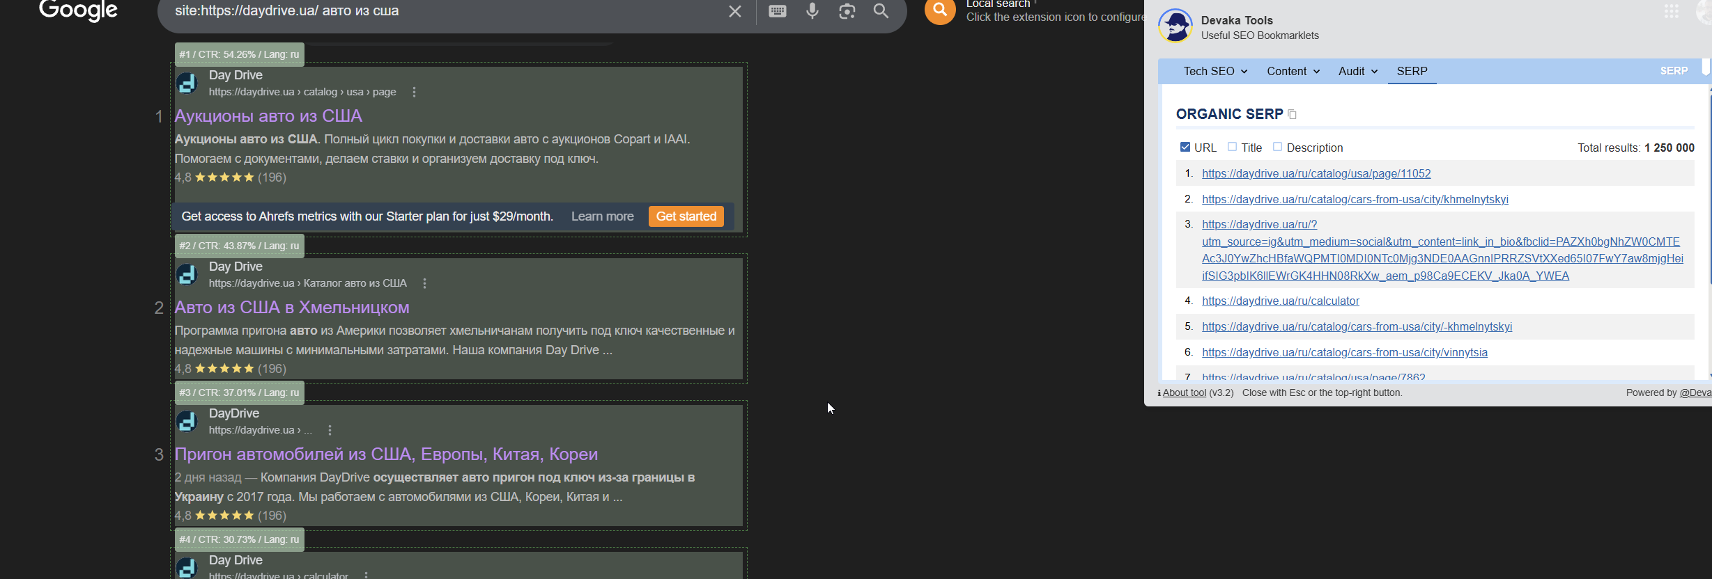Click the 'Useful SEO Bookmarklets' subtitle
Screen dimensions: 1712x579
pos(1260,35)
